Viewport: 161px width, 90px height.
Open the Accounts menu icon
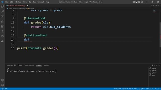tap(3, 80)
